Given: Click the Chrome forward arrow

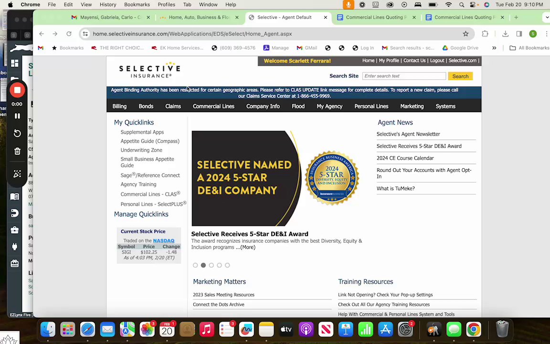Looking at the screenshot, I should click(55, 34).
